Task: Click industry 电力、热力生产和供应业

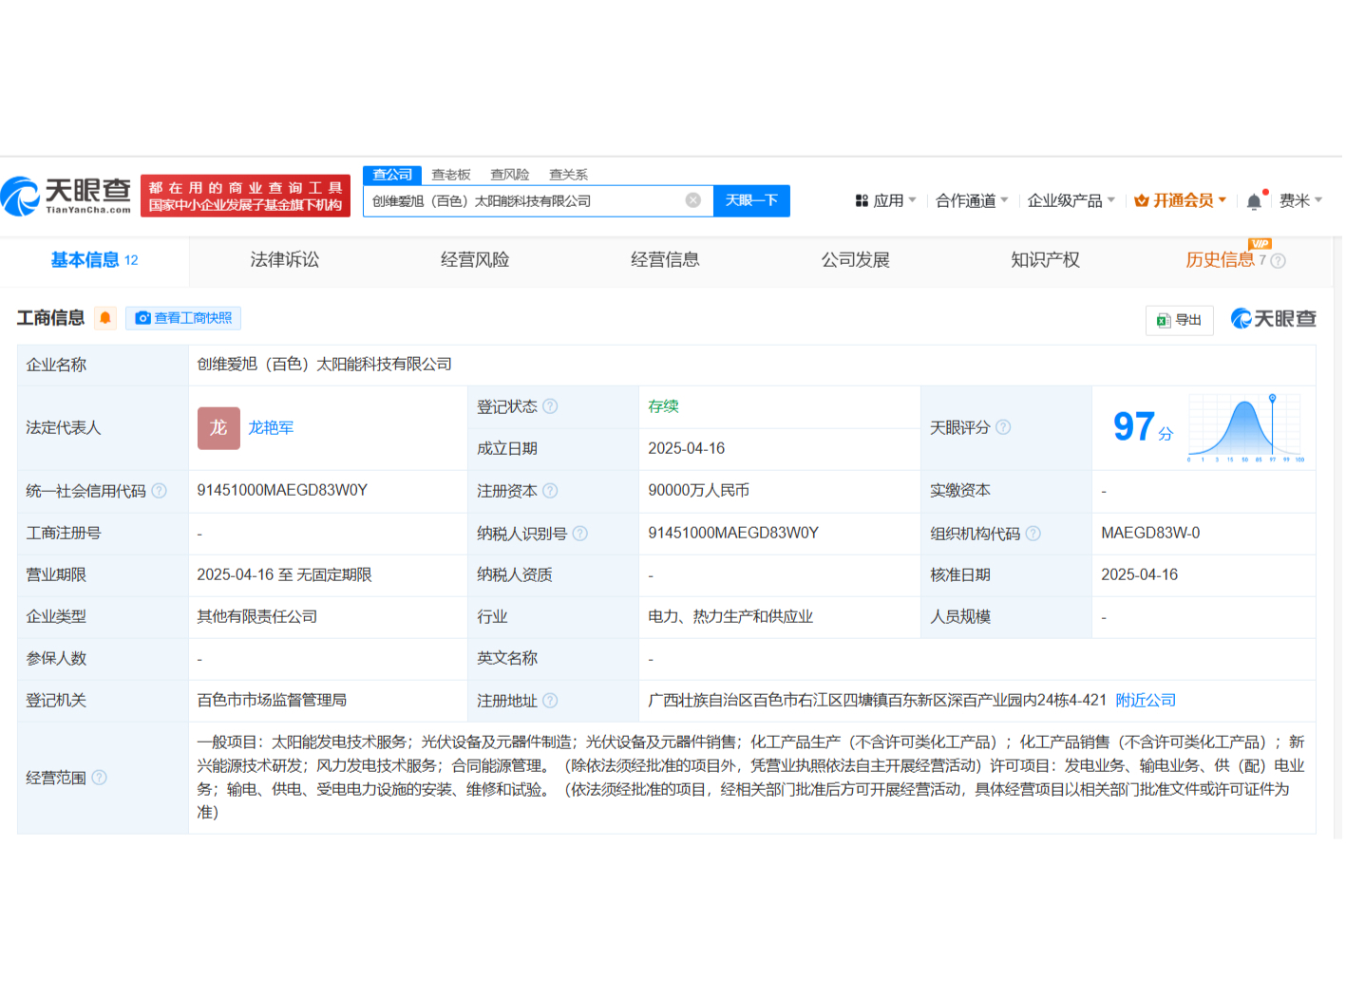Action: coord(730,617)
